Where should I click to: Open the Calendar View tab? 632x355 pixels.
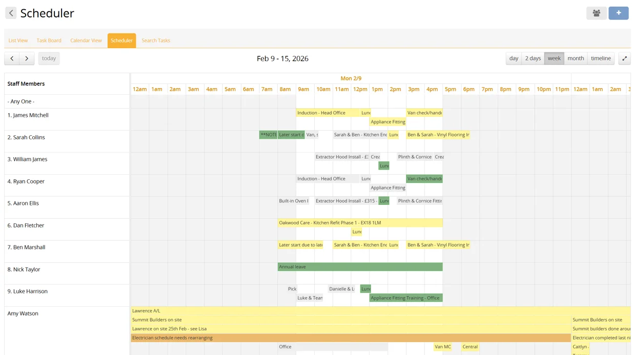[x=86, y=40]
